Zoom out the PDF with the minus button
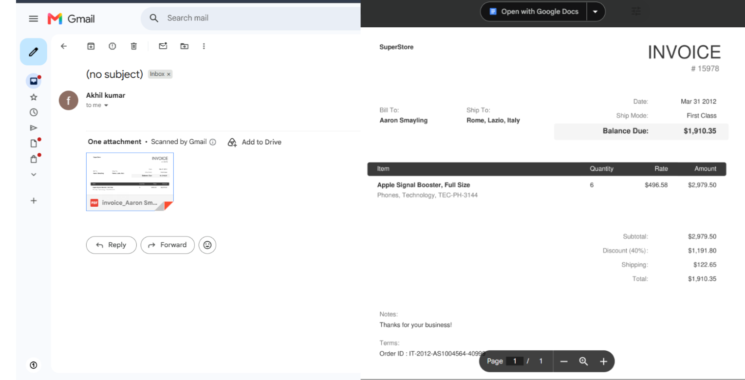This screenshot has height=380, width=745. (564, 361)
